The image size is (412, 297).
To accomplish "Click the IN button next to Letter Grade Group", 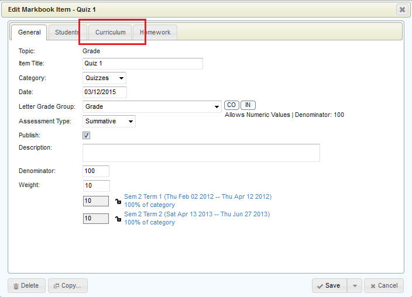I will pos(248,105).
